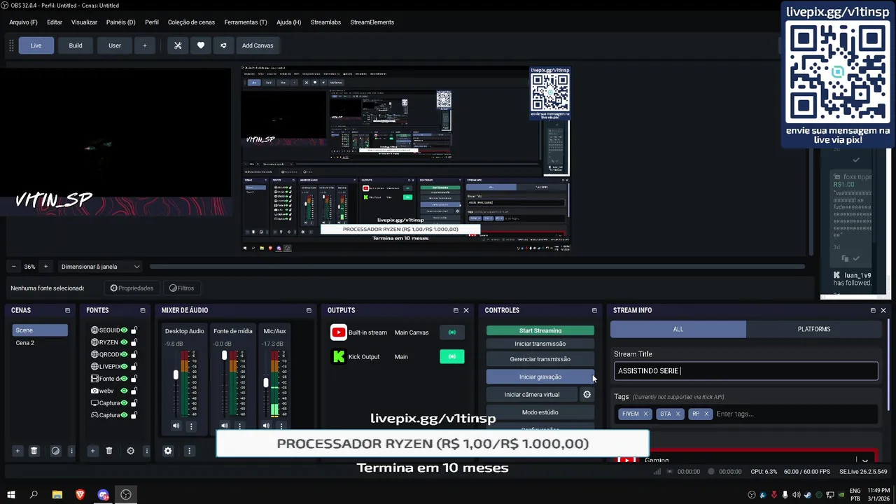Hide the RYZEN source via eye icon
Viewport: 896px width, 504px height.
[124, 342]
